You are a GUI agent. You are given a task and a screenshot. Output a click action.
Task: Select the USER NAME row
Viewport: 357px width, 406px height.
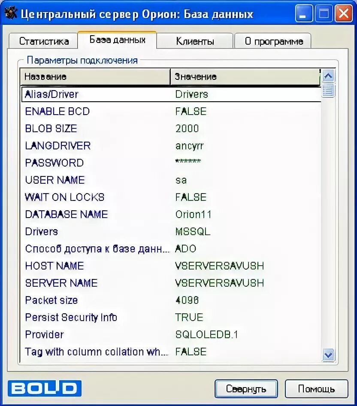tap(171, 180)
